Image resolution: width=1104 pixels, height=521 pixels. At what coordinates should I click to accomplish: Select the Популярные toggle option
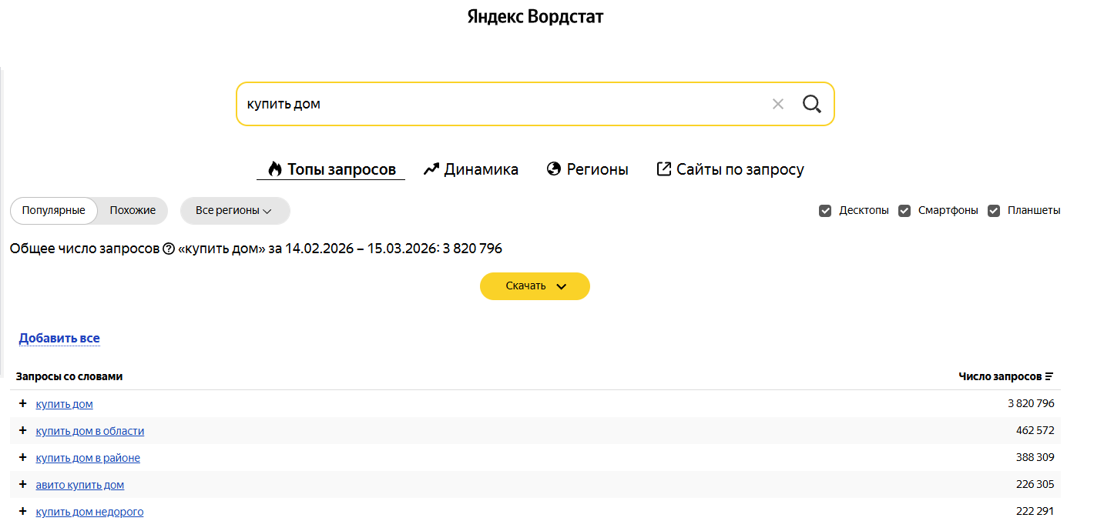pos(54,211)
